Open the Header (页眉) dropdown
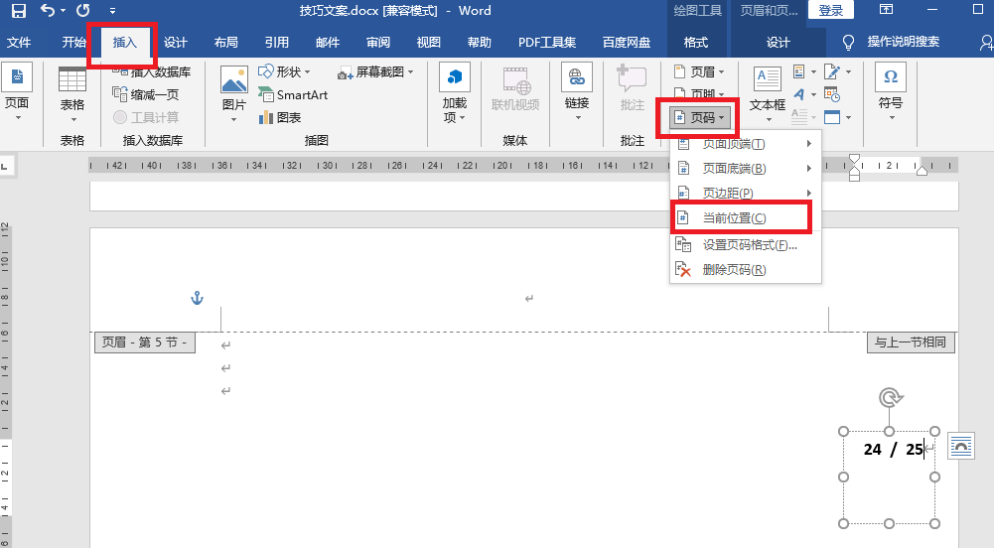The image size is (994, 548). 699,72
